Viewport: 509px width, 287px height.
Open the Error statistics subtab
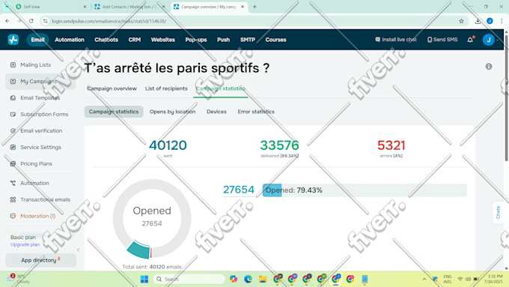(x=256, y=112)
